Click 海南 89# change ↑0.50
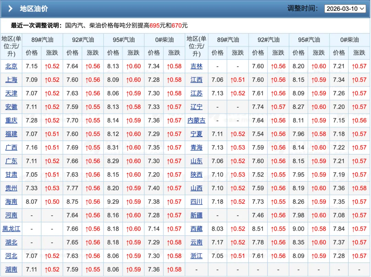Viewport: 371px width, 277px height. pyautogui.click(x=52, y=202)
